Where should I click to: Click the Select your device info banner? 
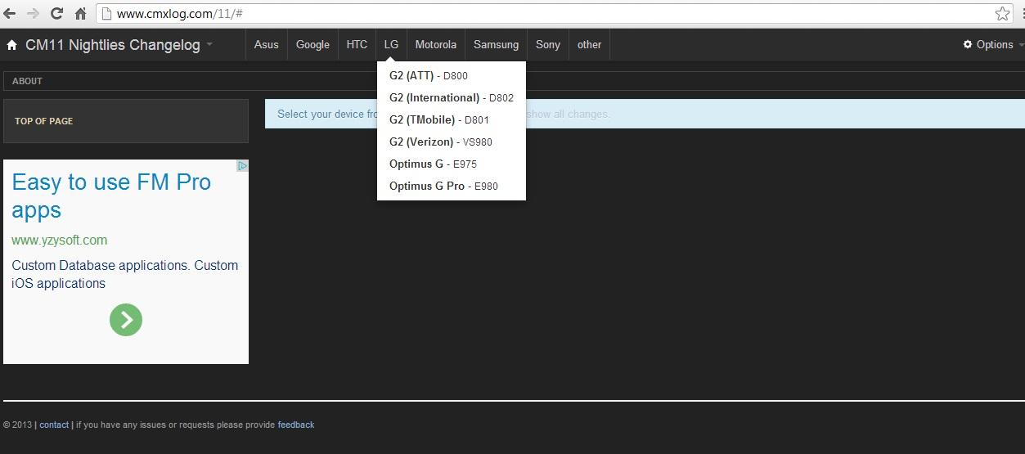point(645,114)
